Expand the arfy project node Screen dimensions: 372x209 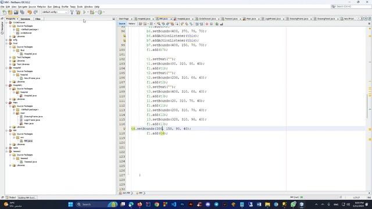(6, 40)
